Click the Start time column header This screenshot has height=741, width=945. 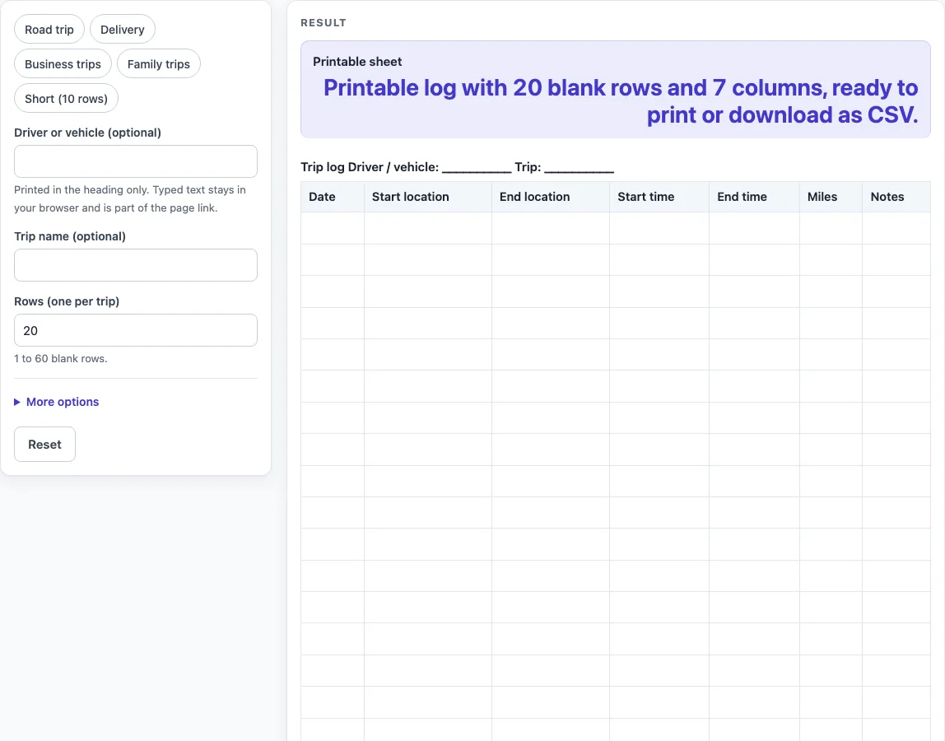tap(659, 197)
